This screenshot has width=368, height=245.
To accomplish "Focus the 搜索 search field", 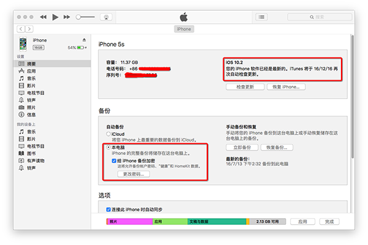I will [320, 17].
